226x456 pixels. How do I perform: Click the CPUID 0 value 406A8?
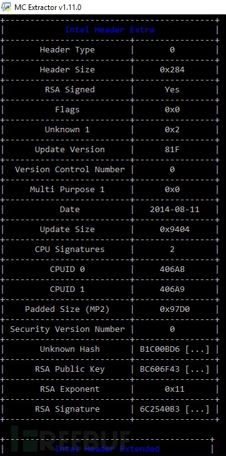172,269
